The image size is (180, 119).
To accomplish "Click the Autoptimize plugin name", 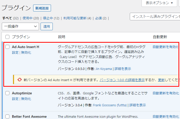I will coord(22,93).
